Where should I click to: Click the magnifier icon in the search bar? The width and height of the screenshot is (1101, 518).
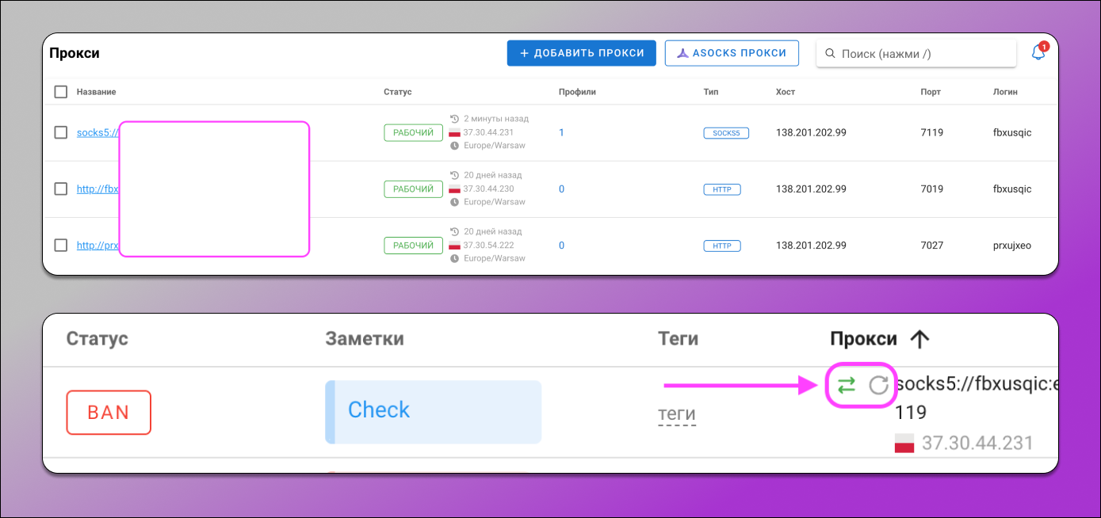tap(830, 53)
